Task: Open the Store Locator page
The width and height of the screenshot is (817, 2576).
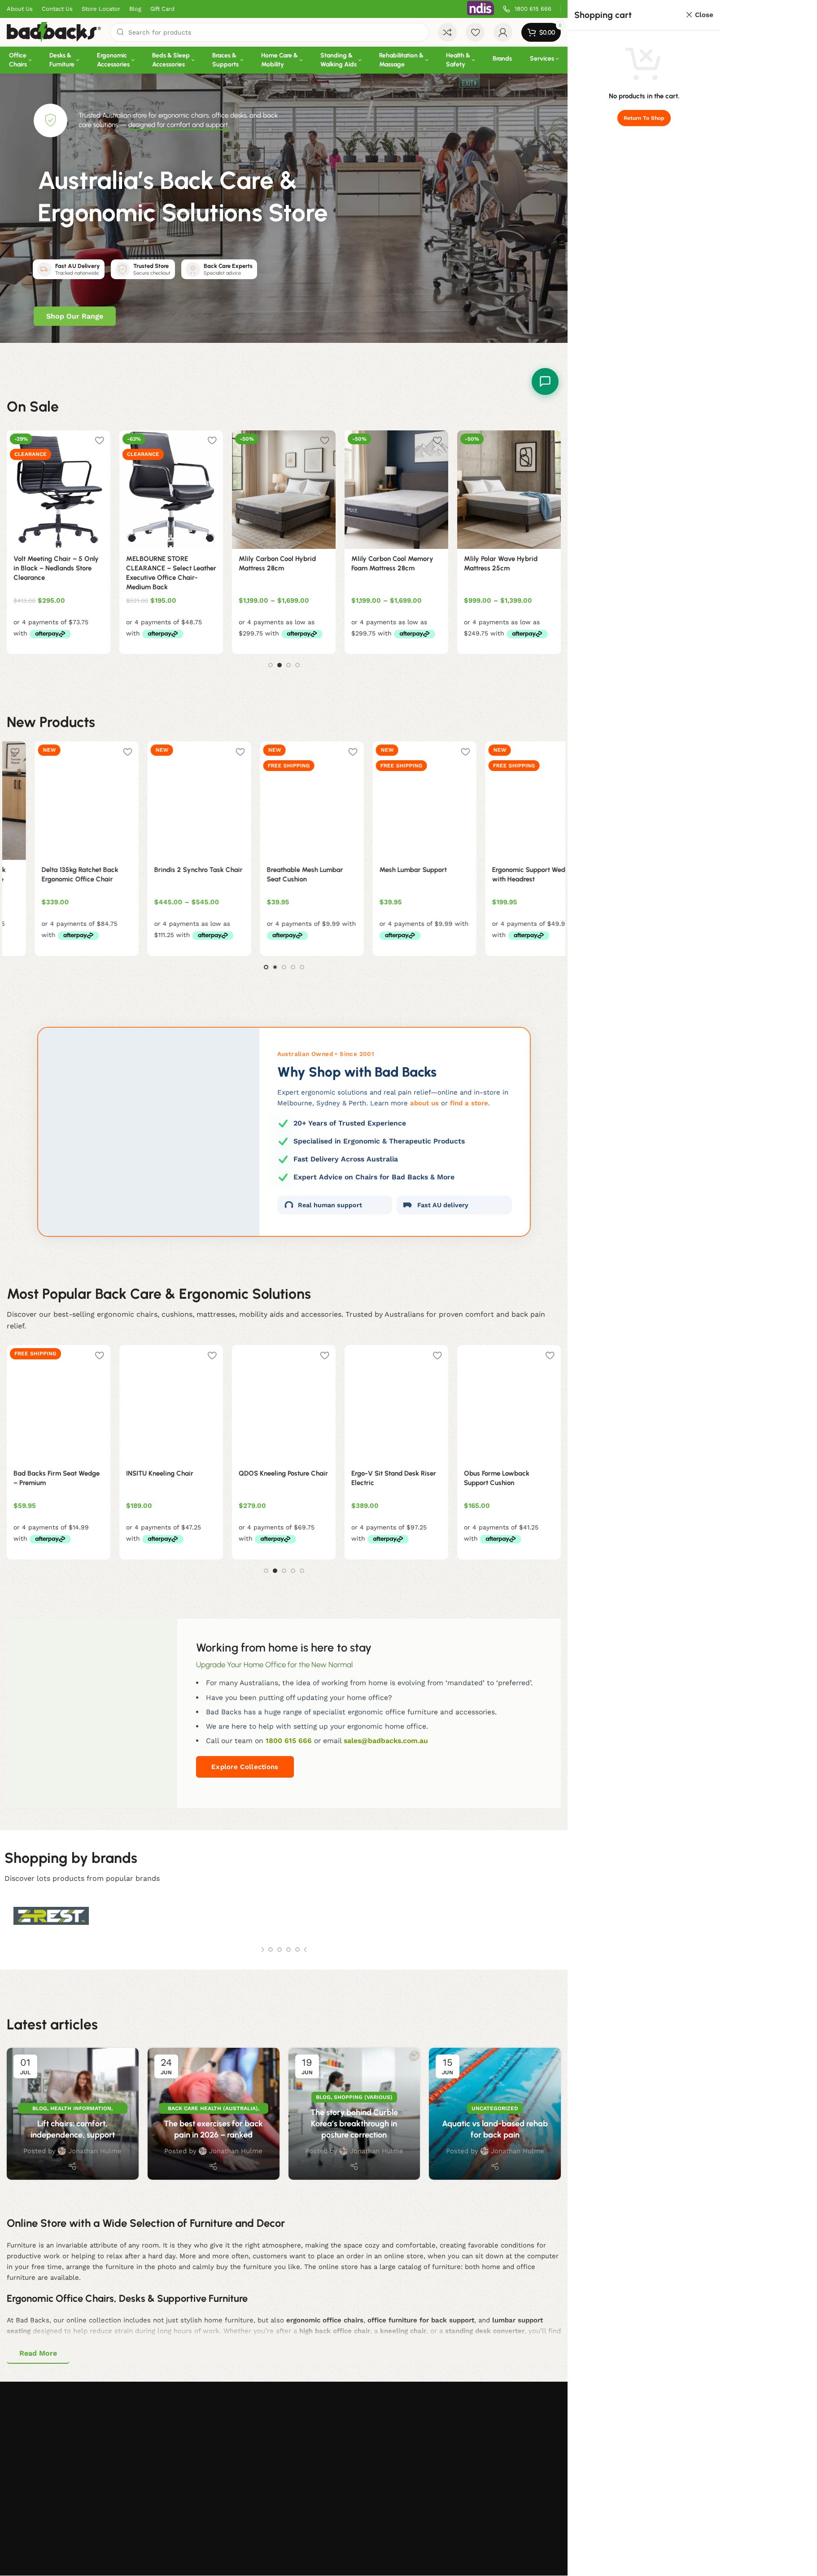Action: pos(101,9)
